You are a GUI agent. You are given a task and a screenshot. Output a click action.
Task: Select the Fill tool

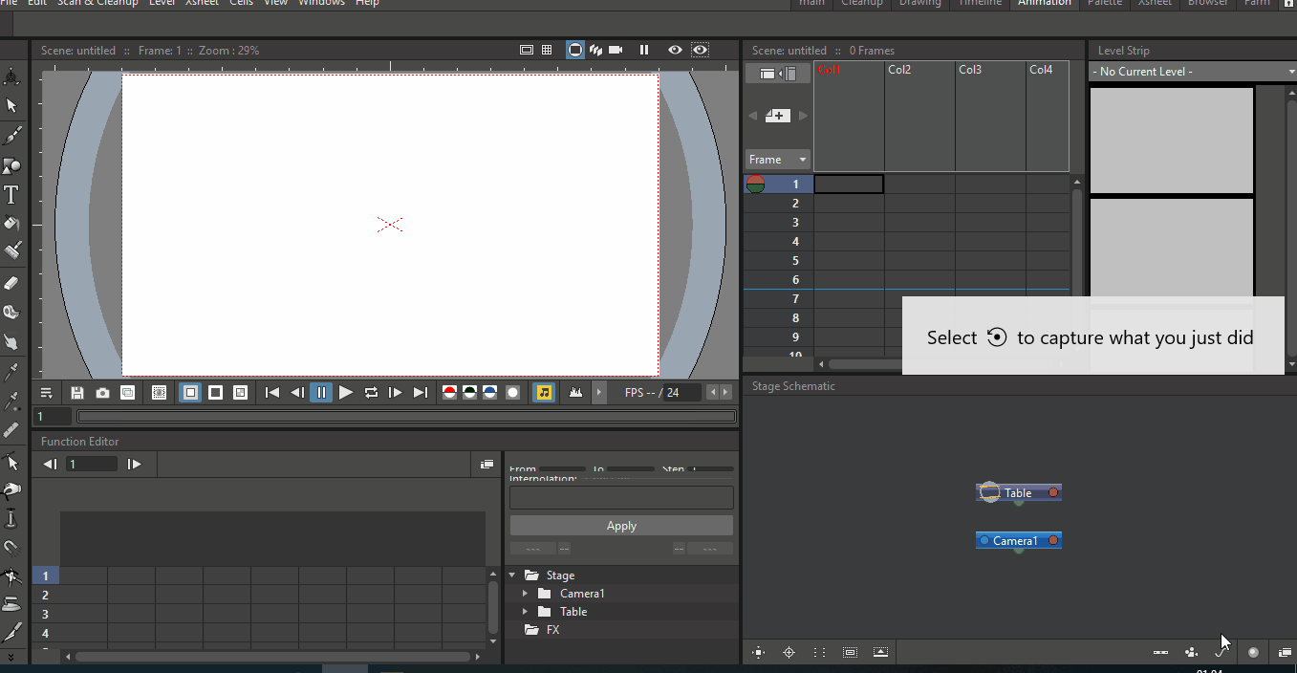[x=11, y=224]
